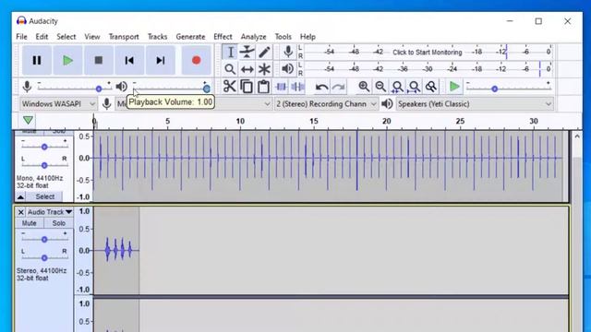Close the Audio Track with its X

click(x=20, y=212)
